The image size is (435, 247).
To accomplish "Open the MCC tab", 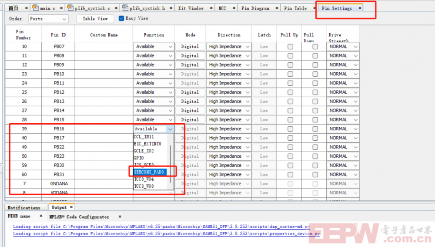I will (222, 8).
